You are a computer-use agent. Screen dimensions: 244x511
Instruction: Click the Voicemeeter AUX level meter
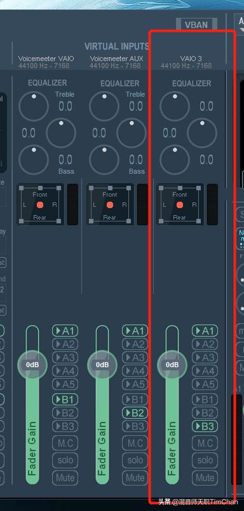[142, 204]
